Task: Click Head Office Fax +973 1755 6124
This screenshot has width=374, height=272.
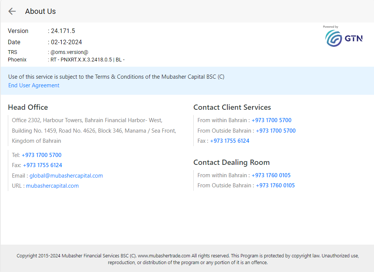Action: [x=43, y=165]
